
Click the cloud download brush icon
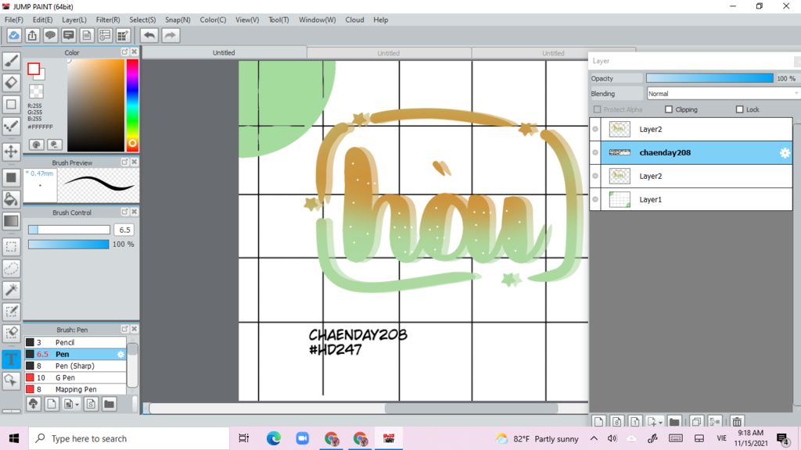(x=33, y=404)
